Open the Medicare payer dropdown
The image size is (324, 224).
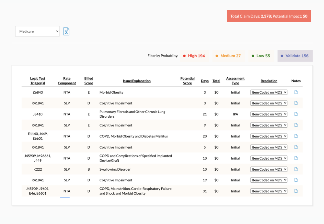pyautogui.click(x=37, y=31)
